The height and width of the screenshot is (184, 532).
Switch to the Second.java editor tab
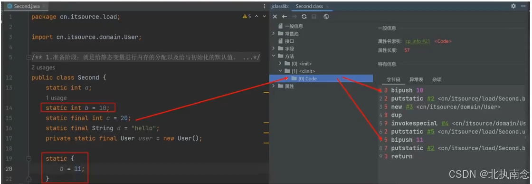[26, 6]
